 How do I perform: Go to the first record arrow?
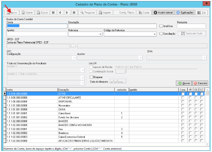click(x=53, y=12)
